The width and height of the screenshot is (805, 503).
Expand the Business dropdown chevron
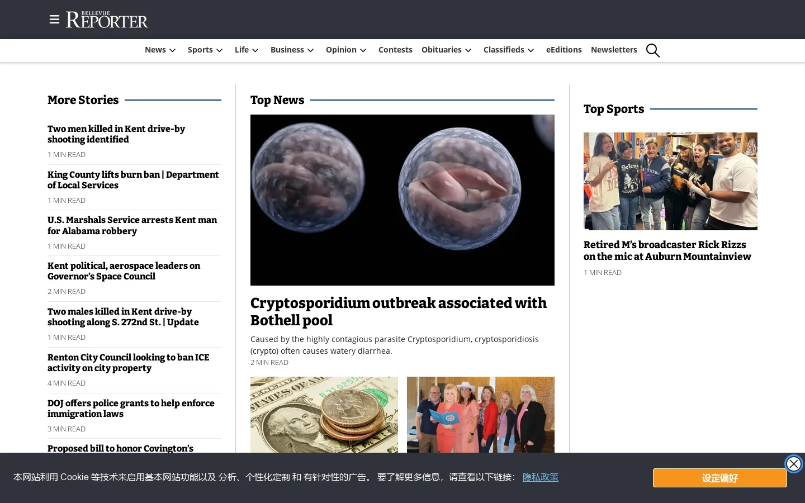point(311,50)
